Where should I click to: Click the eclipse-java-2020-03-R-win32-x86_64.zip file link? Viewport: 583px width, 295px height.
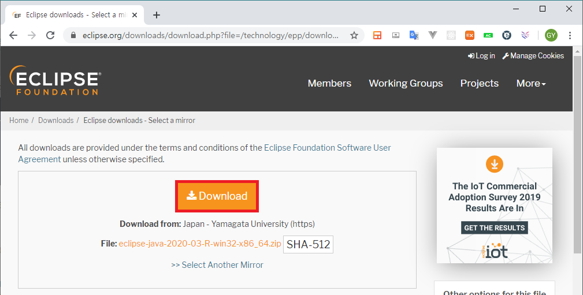(200, 244)
